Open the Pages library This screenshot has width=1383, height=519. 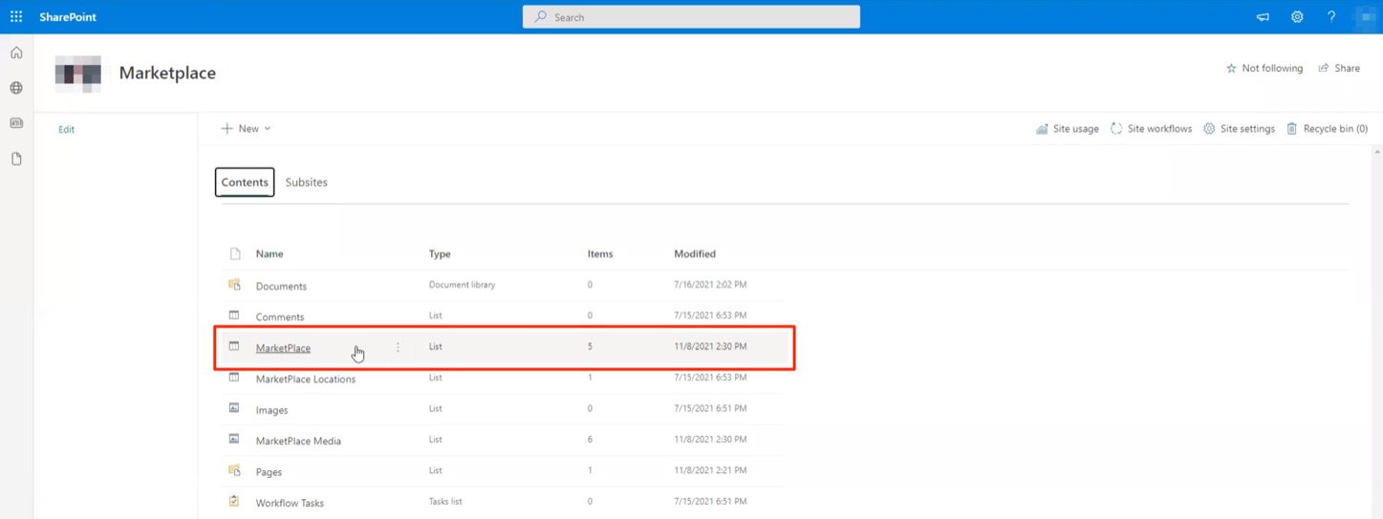269,472
